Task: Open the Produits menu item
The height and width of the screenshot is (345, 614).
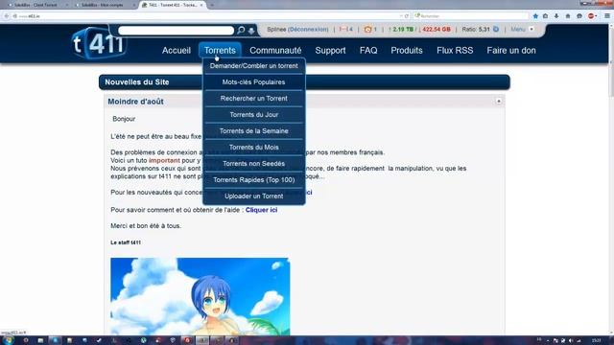Action: click(x=407, y=51)
